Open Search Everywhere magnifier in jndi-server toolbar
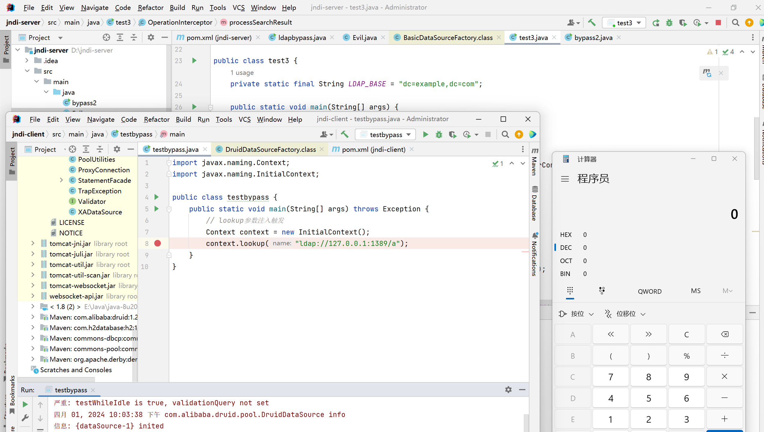The width and height of the screenshot is (764, 432). click(735, 23)
